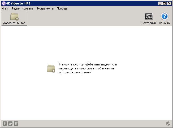The width and height of the screenshot is (173, 128).
Task: Open the Facebook icon in status bar
Action: pyautogui.click(x=5, y=124)
